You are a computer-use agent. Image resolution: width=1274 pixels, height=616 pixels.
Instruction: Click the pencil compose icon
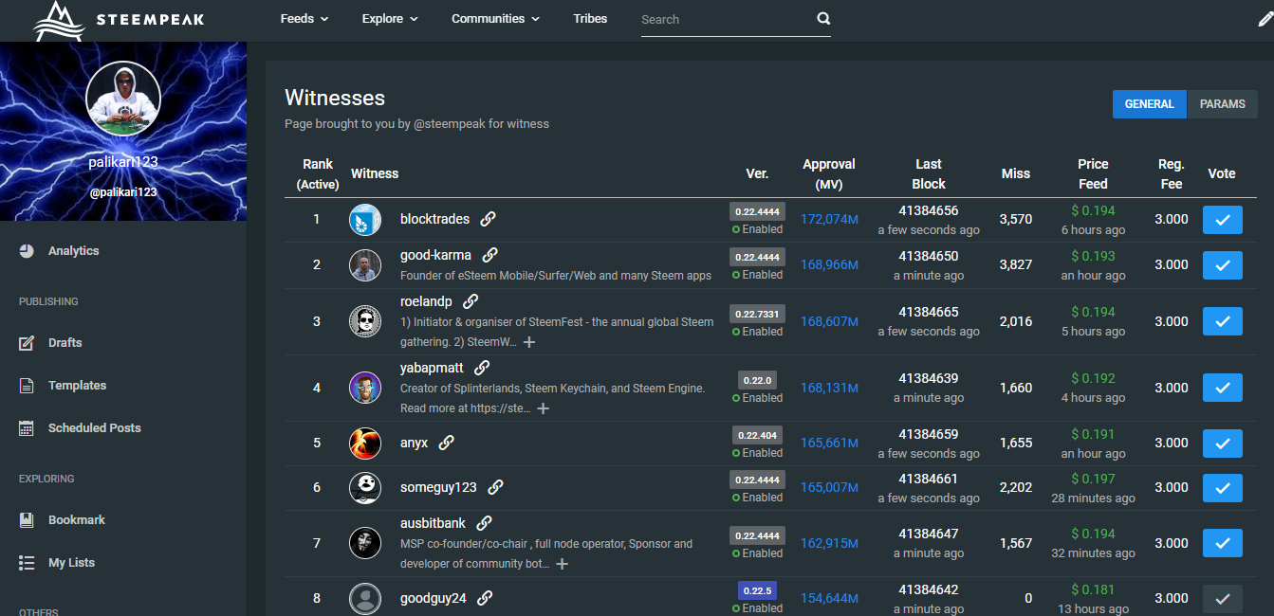coord(1264,19)
